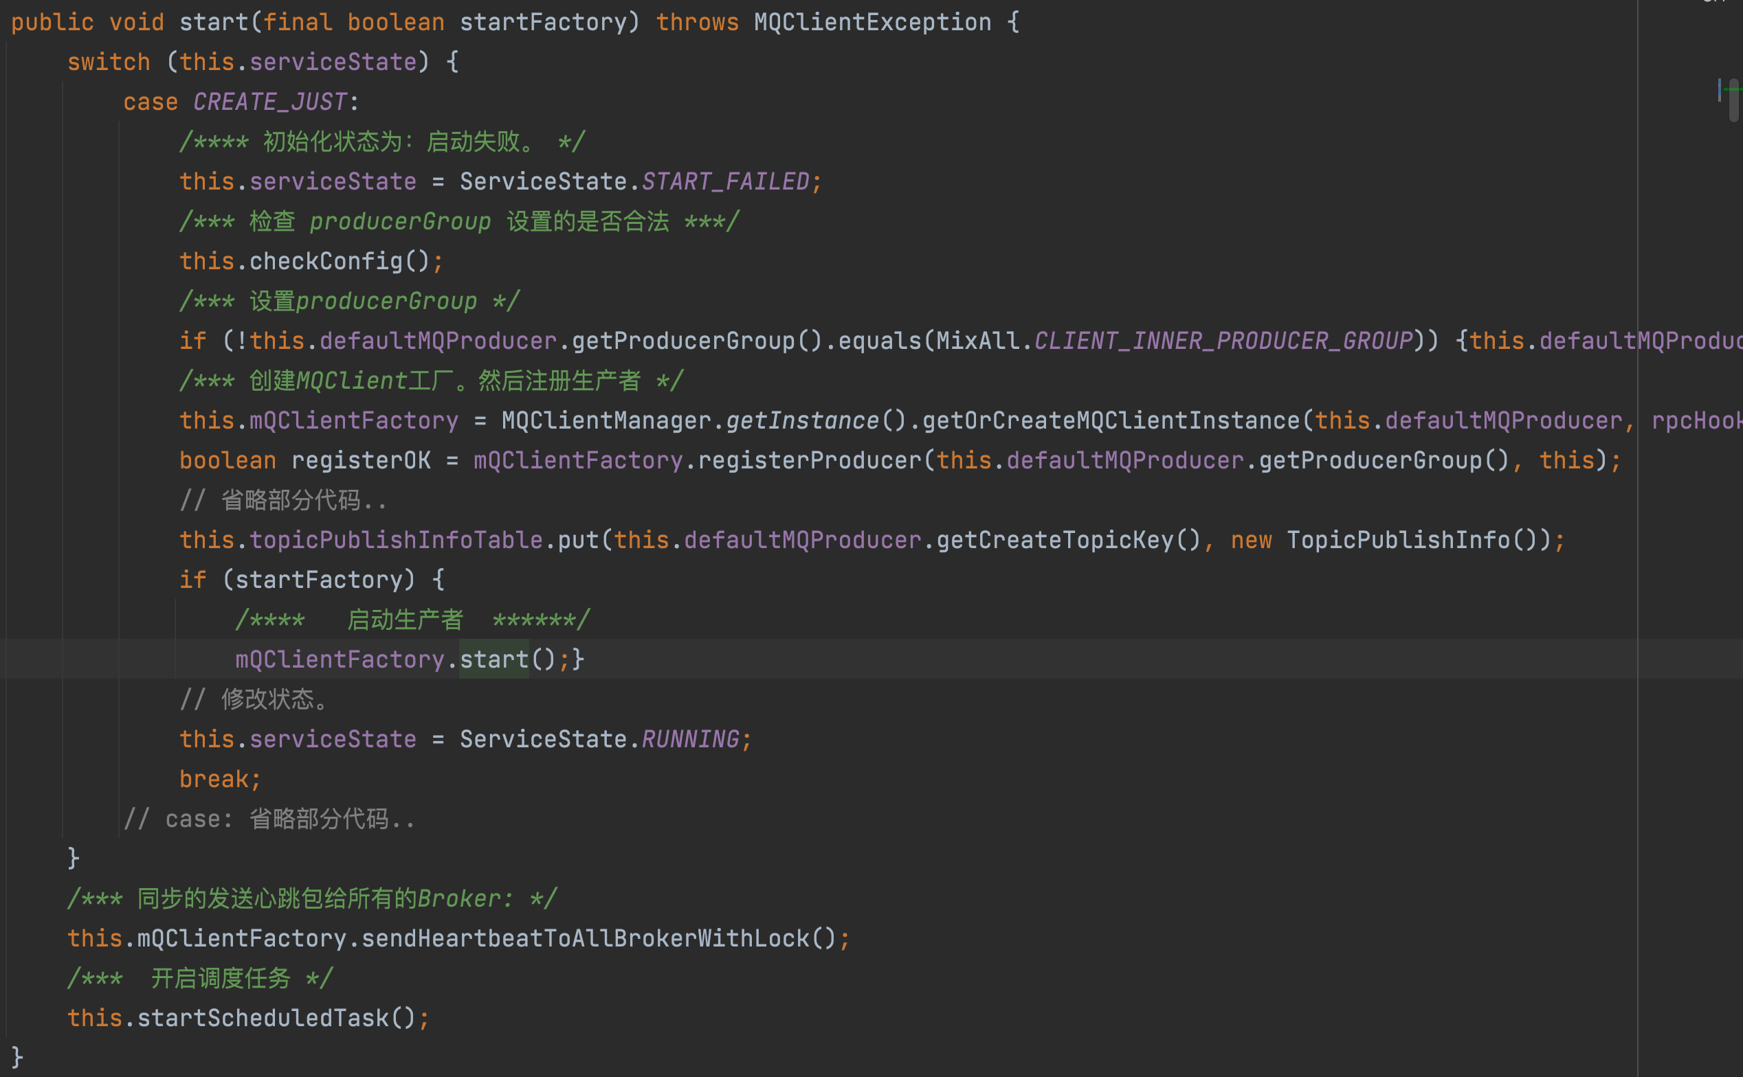This screenshot has width=1743, height=1077.
Task: Click the TopicPublishInfo constructor call
Action: [1398, 540]
